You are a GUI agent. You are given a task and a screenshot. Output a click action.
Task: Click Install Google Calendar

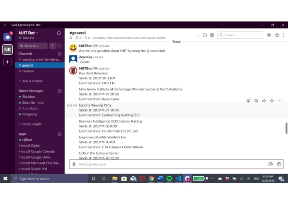[x=37, y=152]
